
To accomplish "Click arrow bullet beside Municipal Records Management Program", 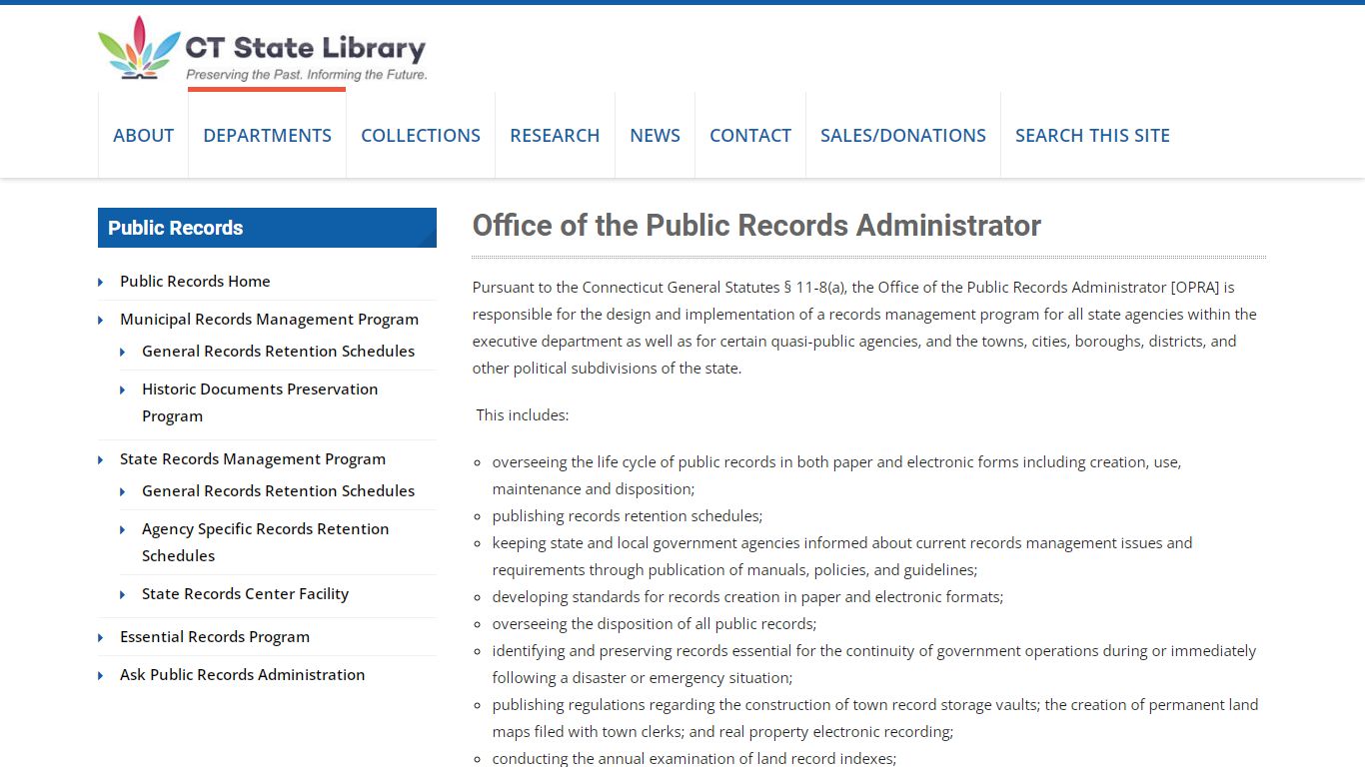I will [101, 321].
